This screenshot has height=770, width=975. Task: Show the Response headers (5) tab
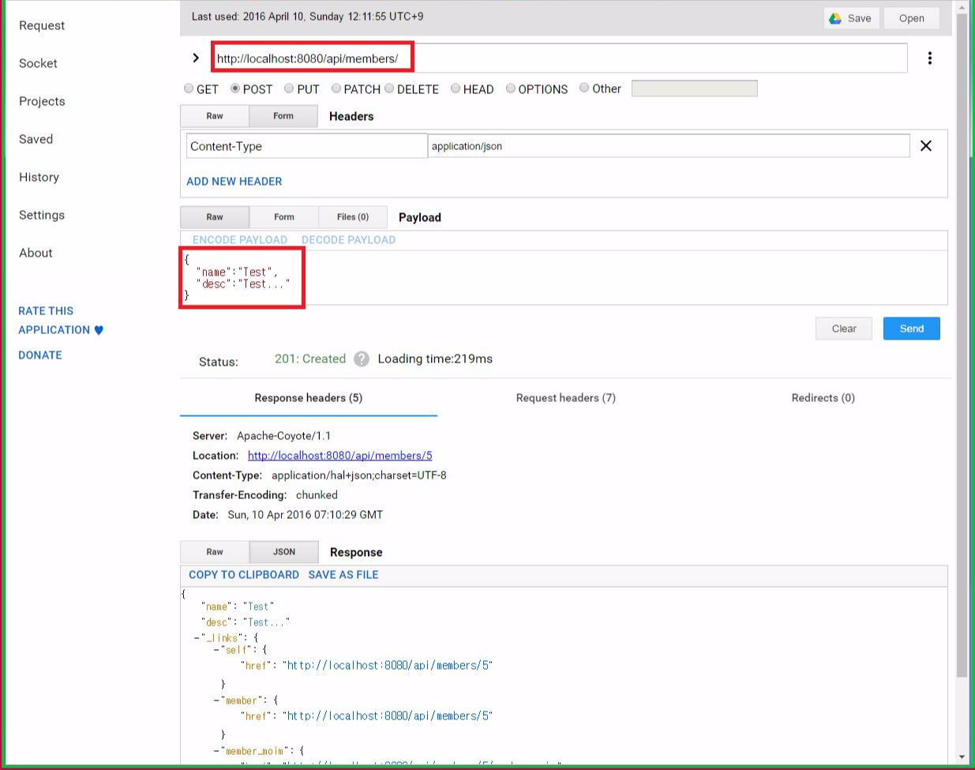coord(309,397)
